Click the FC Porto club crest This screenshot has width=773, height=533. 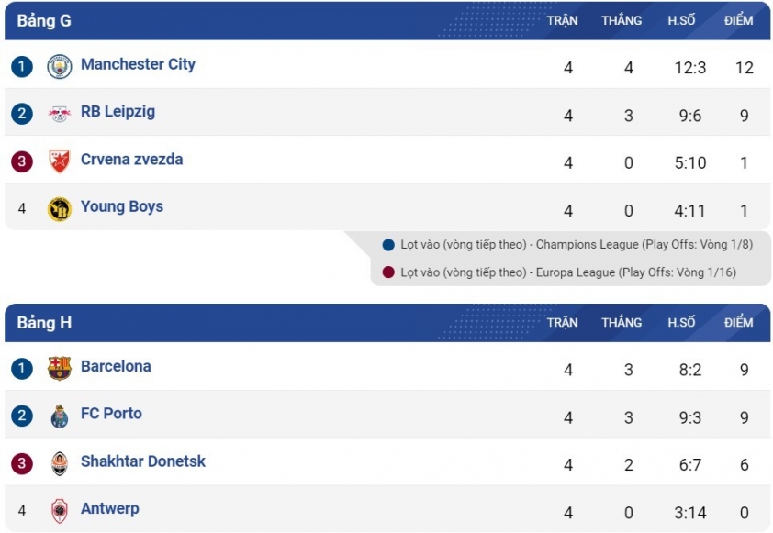(59, 416)
